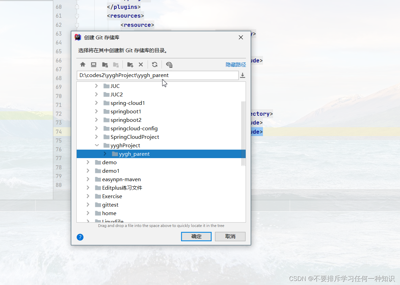Expand the easynpn-maven folder
The image size is (400, 285).
88,179
